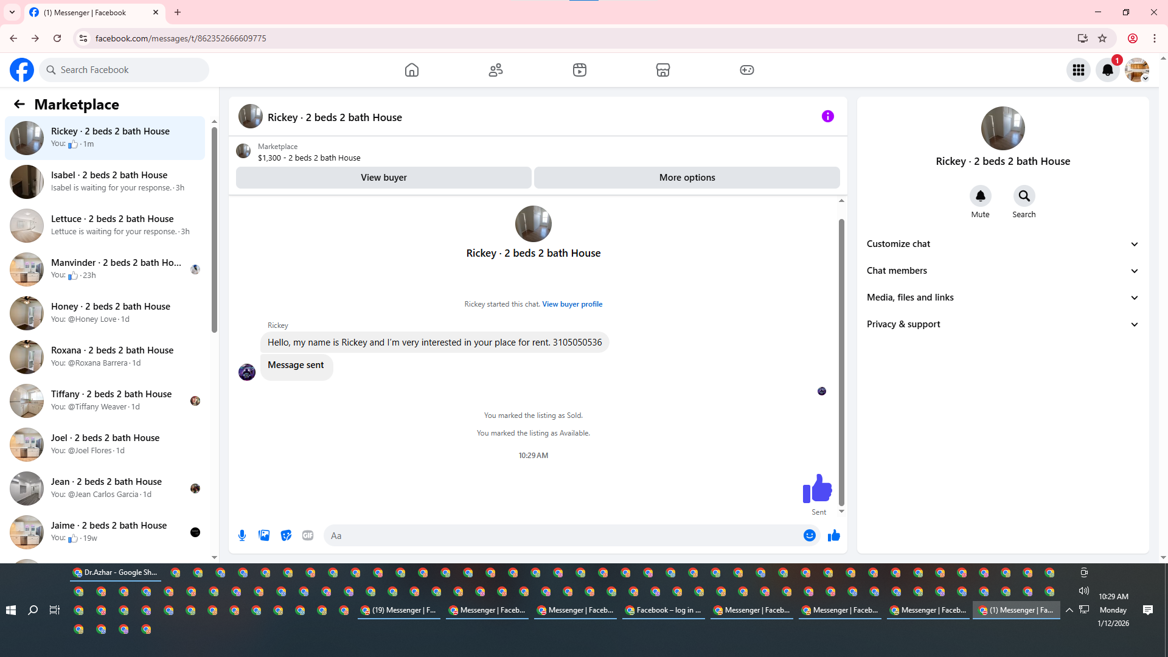Open the GIF picker icon
Screen dimensions: 1168x657
pos(308,535)
